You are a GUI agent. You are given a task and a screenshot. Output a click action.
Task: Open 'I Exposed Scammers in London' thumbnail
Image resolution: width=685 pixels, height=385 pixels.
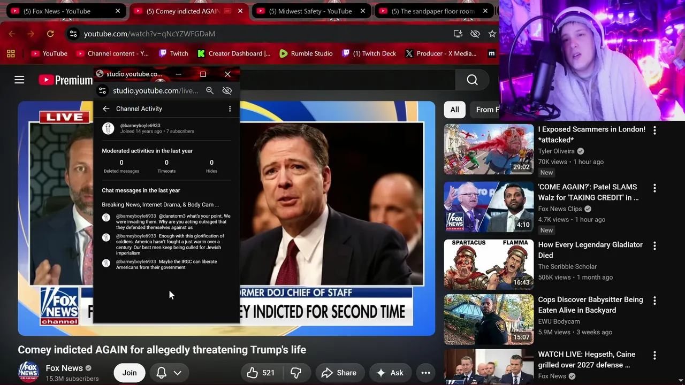click(489, 149)
